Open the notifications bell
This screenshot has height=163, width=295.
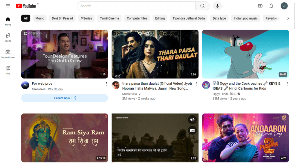coord(271,6)
